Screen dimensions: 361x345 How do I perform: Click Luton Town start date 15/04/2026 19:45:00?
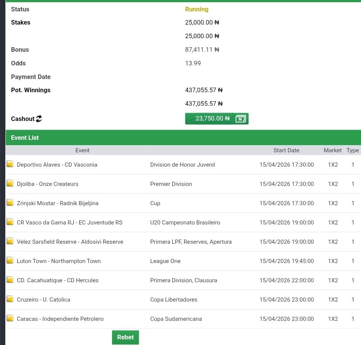click(x=286, y=261)
